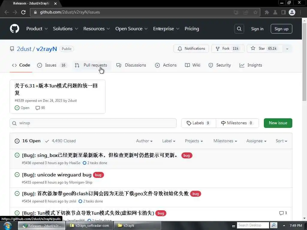
Task: Click the Search Desktop magnifier button
Action: tap(273, 225)
